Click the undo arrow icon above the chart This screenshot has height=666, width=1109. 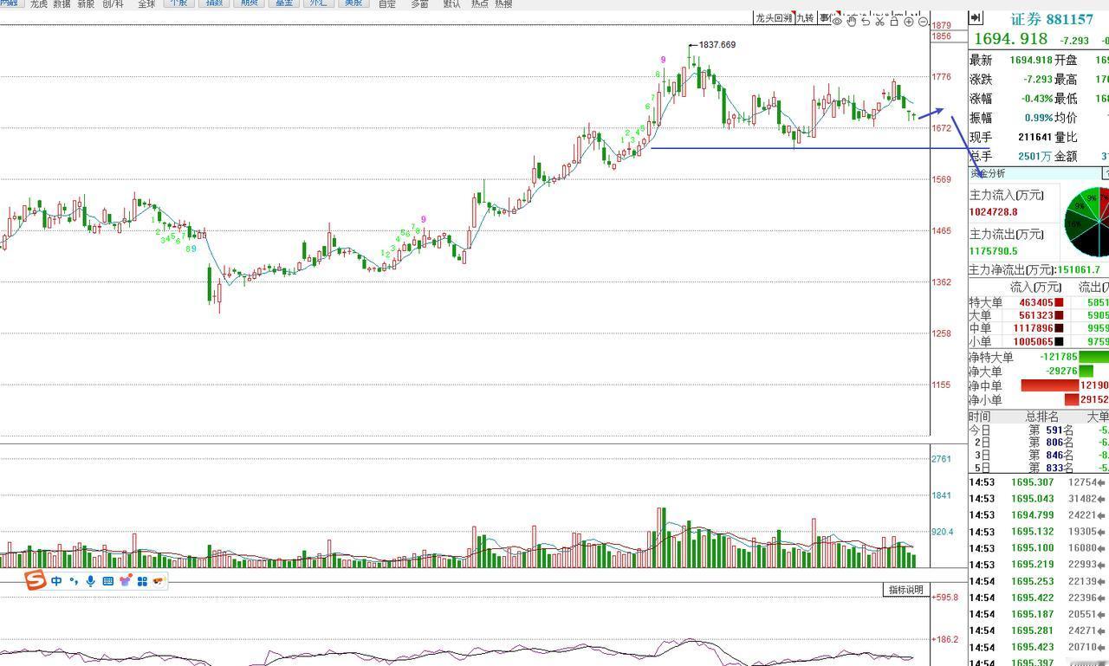click(x=865, y=22)
